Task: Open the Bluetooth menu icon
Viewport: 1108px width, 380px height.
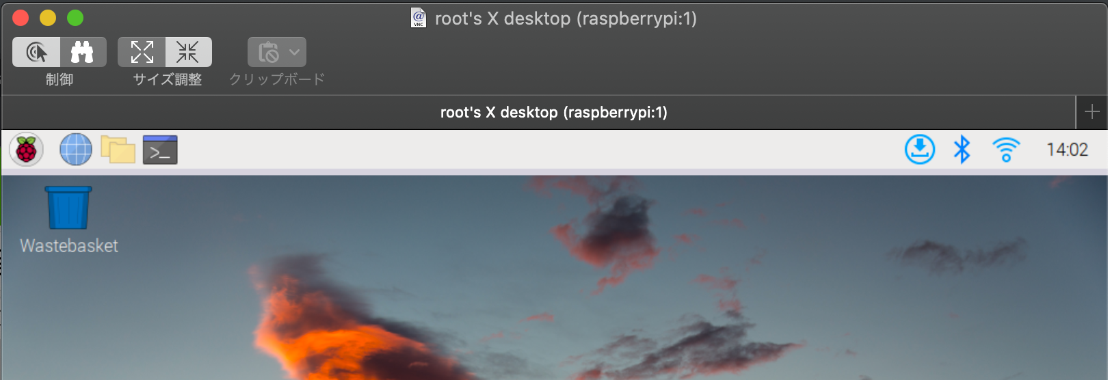Action: [x=962, y=149]
